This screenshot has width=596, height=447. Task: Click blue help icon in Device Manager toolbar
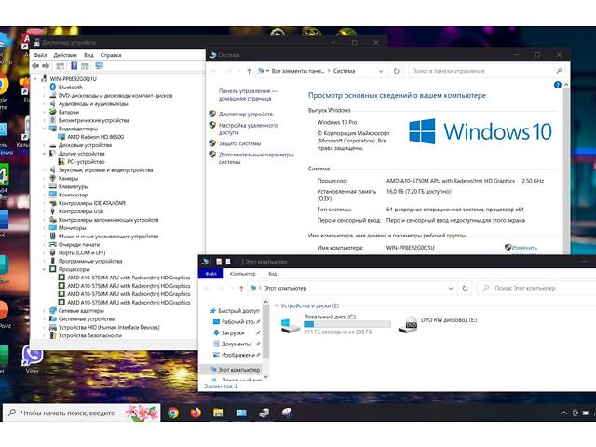74,66
